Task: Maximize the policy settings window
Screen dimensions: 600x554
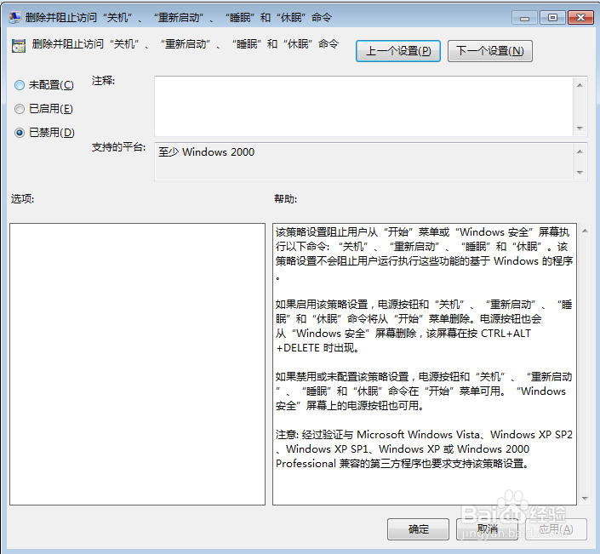Action: (552, 18)
